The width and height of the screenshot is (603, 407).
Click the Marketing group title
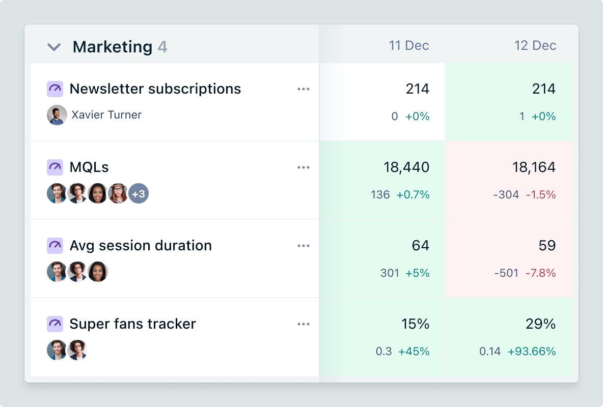(113, 47)
